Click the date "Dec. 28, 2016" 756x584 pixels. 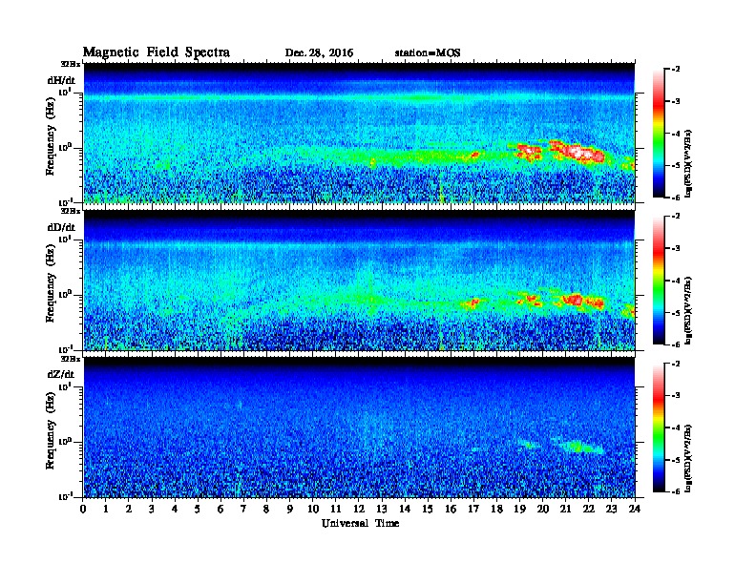[x=319, y=53]
